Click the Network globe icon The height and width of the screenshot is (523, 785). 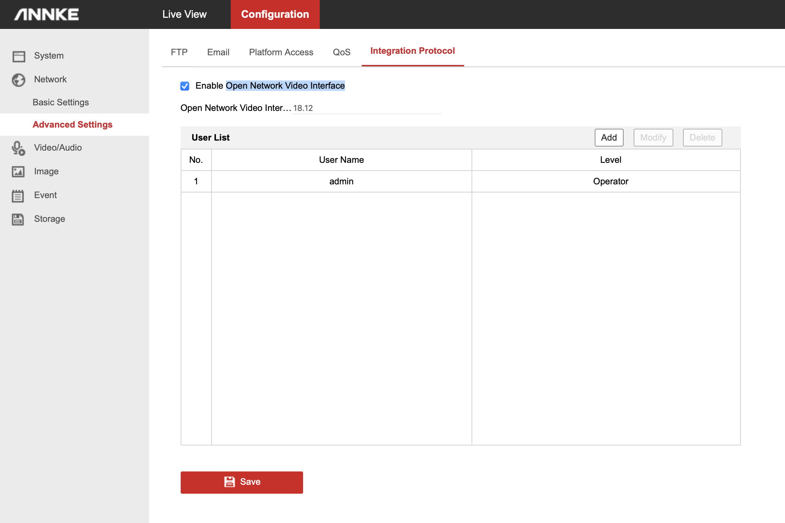coord(19,80)
